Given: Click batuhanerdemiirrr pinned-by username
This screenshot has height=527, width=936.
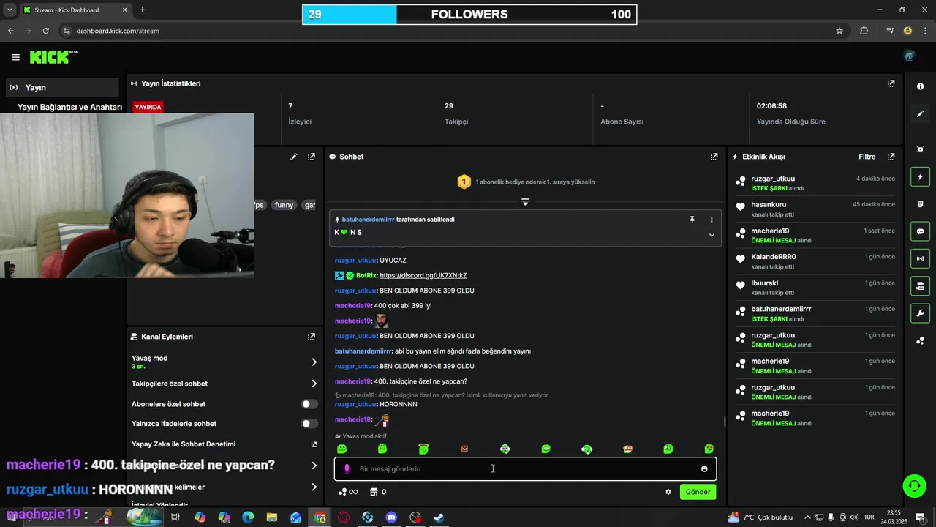Looking at the screenshot, I should 368,220.
